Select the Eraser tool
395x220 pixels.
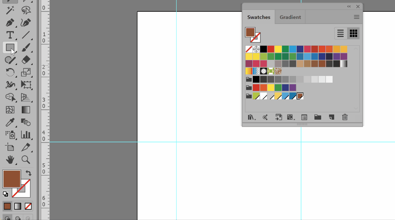pyautogui.click(x=26, y=60)
